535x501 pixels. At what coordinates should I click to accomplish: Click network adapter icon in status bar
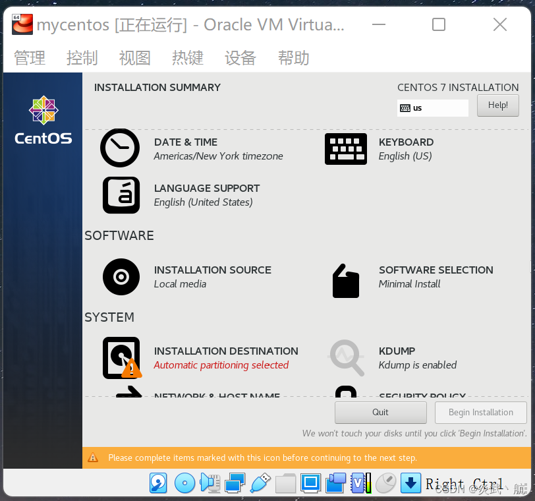[x=235, y=483]
